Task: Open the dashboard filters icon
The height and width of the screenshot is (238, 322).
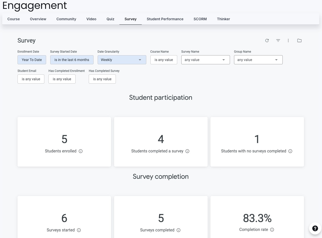Action: [278, 41]
